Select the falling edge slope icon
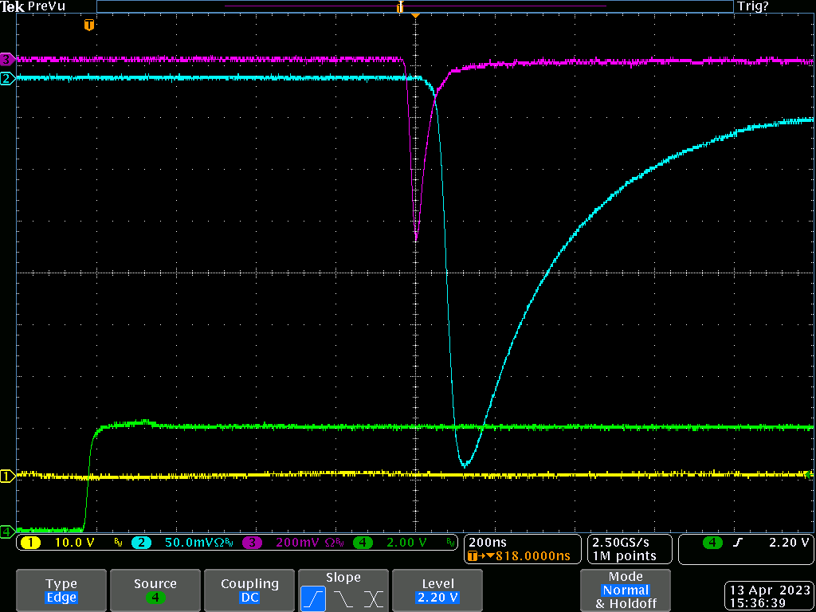 click(x=343, y=598)
